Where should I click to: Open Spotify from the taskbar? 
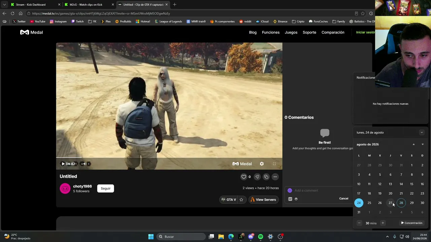[x=261, y=237]
